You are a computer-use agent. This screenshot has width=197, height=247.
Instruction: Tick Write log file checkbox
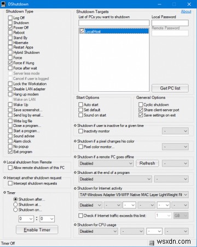10,121
